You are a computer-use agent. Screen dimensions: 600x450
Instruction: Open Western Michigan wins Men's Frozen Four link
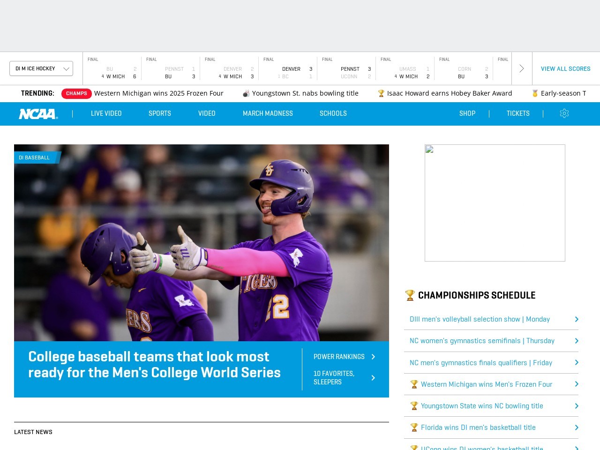487,384
